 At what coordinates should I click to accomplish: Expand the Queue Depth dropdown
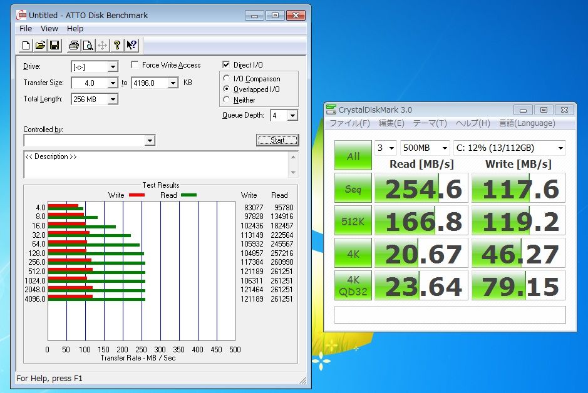[x=292, y=115]
